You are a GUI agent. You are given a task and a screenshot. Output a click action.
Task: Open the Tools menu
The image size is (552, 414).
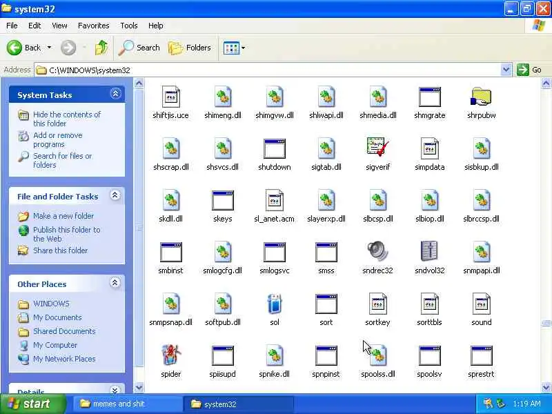(129, 26)
